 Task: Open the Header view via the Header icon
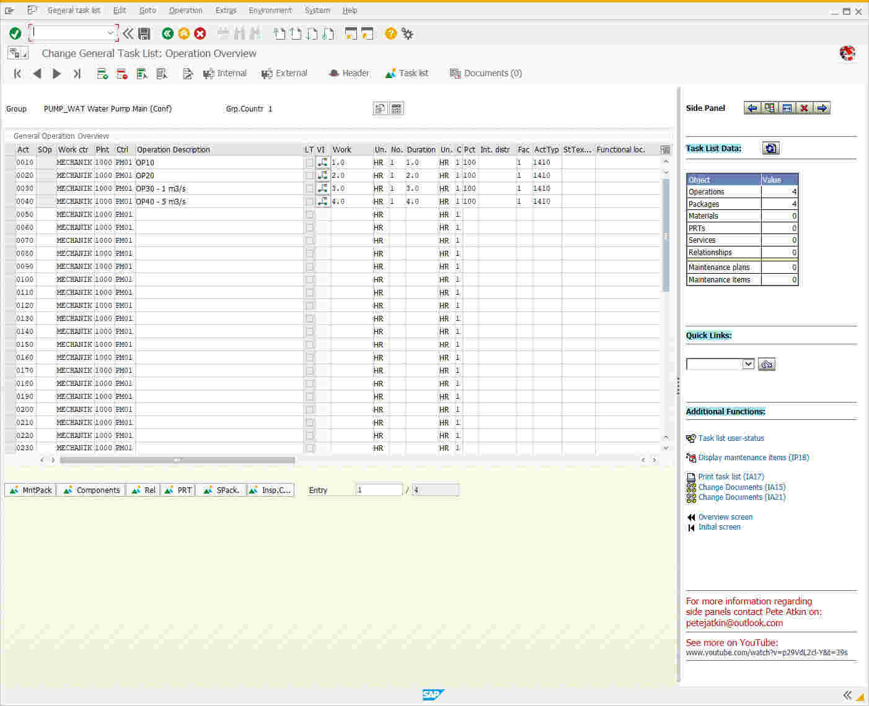[348, 73]
